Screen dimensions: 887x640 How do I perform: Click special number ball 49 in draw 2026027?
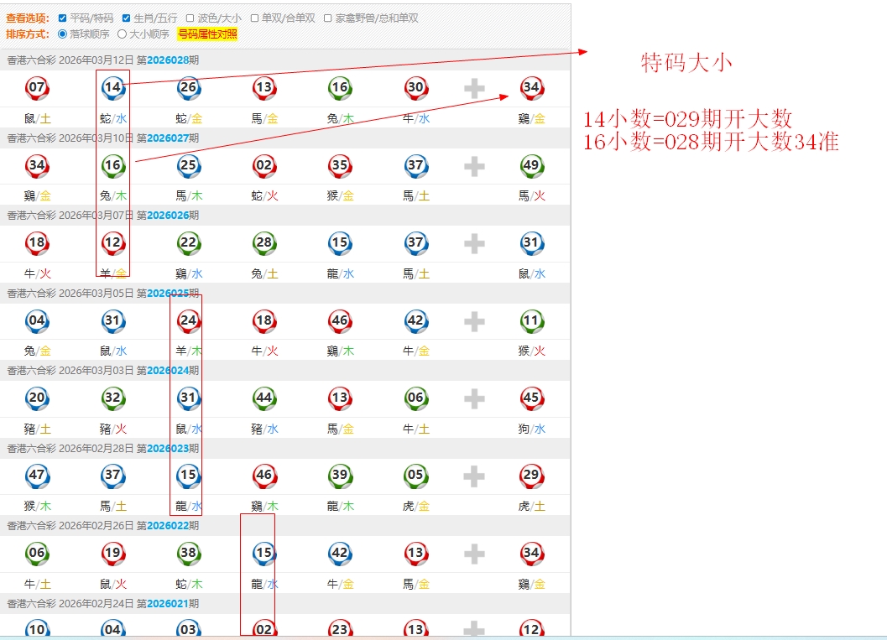pyautogui.click(x=531, y=165)
